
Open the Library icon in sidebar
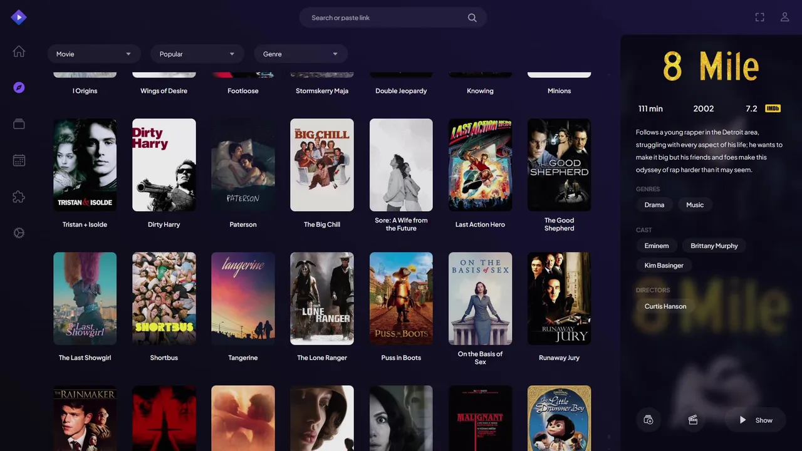point(19,124)
